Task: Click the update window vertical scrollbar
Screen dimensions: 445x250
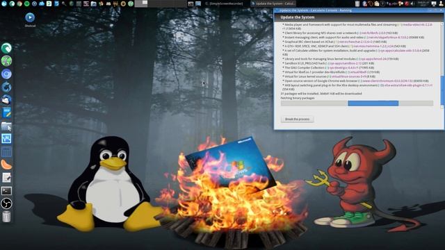Action: [442, 65]
